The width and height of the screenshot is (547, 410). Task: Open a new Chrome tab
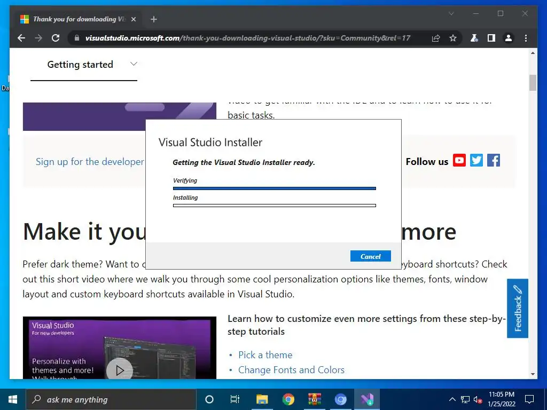pos(153,19)
